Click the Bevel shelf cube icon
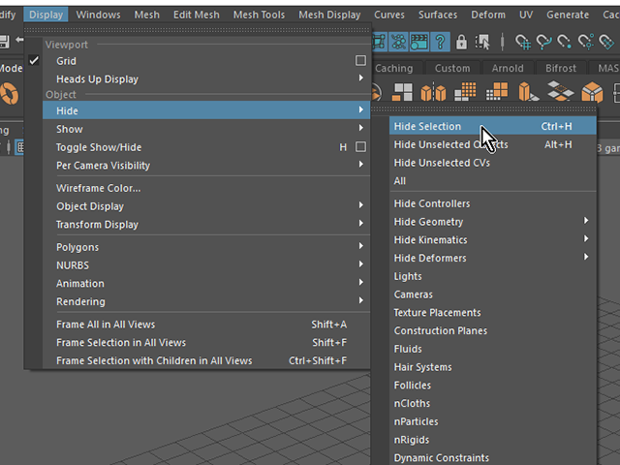Viewport: 620px width, 465px height. click(x=592, y=92)
